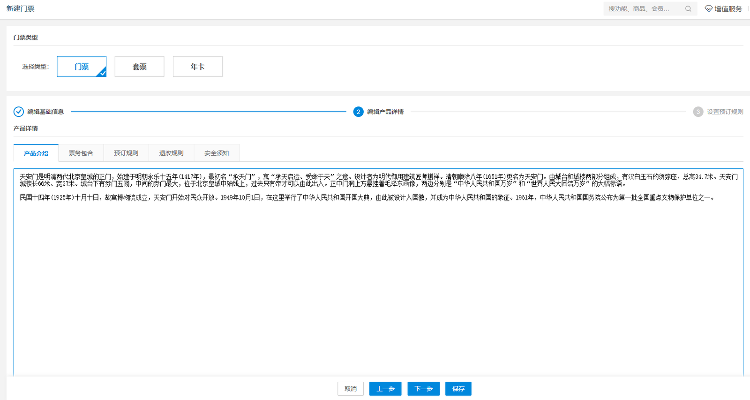
Task: Proceed with the 下一步 button
Action: (423, 389)
